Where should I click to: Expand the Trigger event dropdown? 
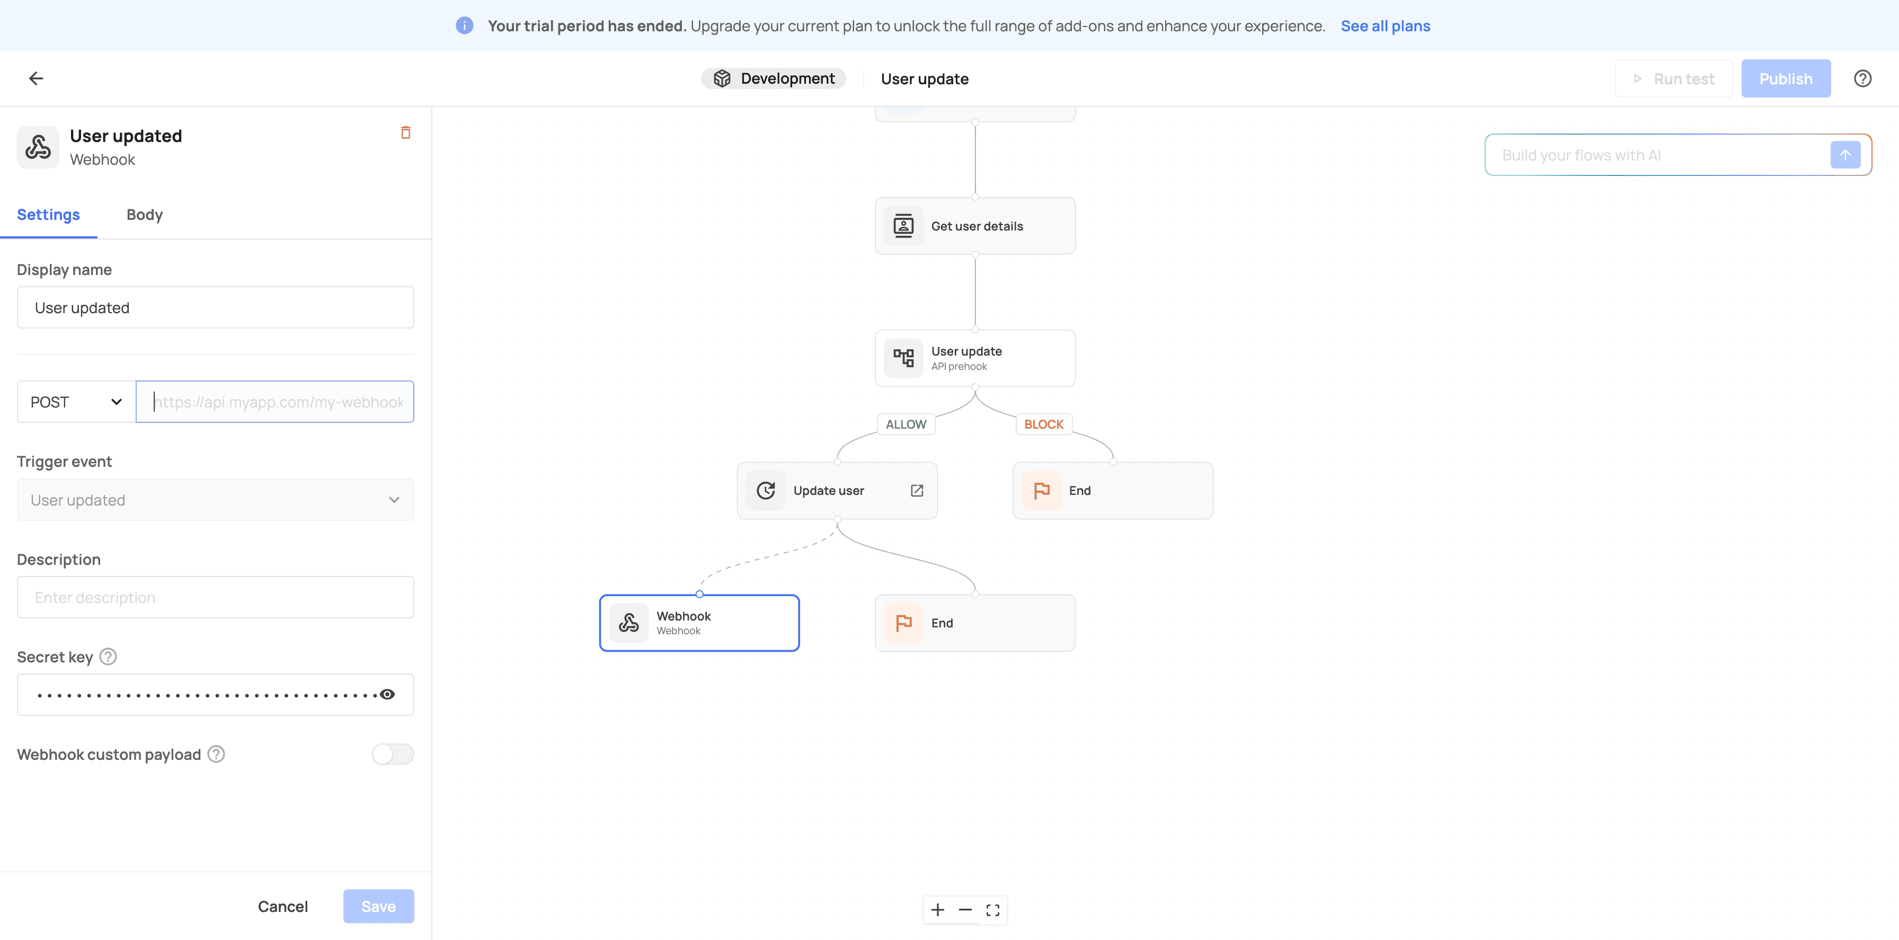point(215,500)
